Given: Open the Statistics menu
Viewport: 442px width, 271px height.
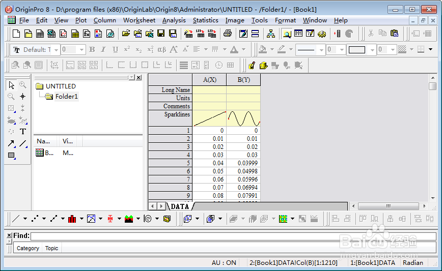Looking at the screenshot, I should 206,20.
